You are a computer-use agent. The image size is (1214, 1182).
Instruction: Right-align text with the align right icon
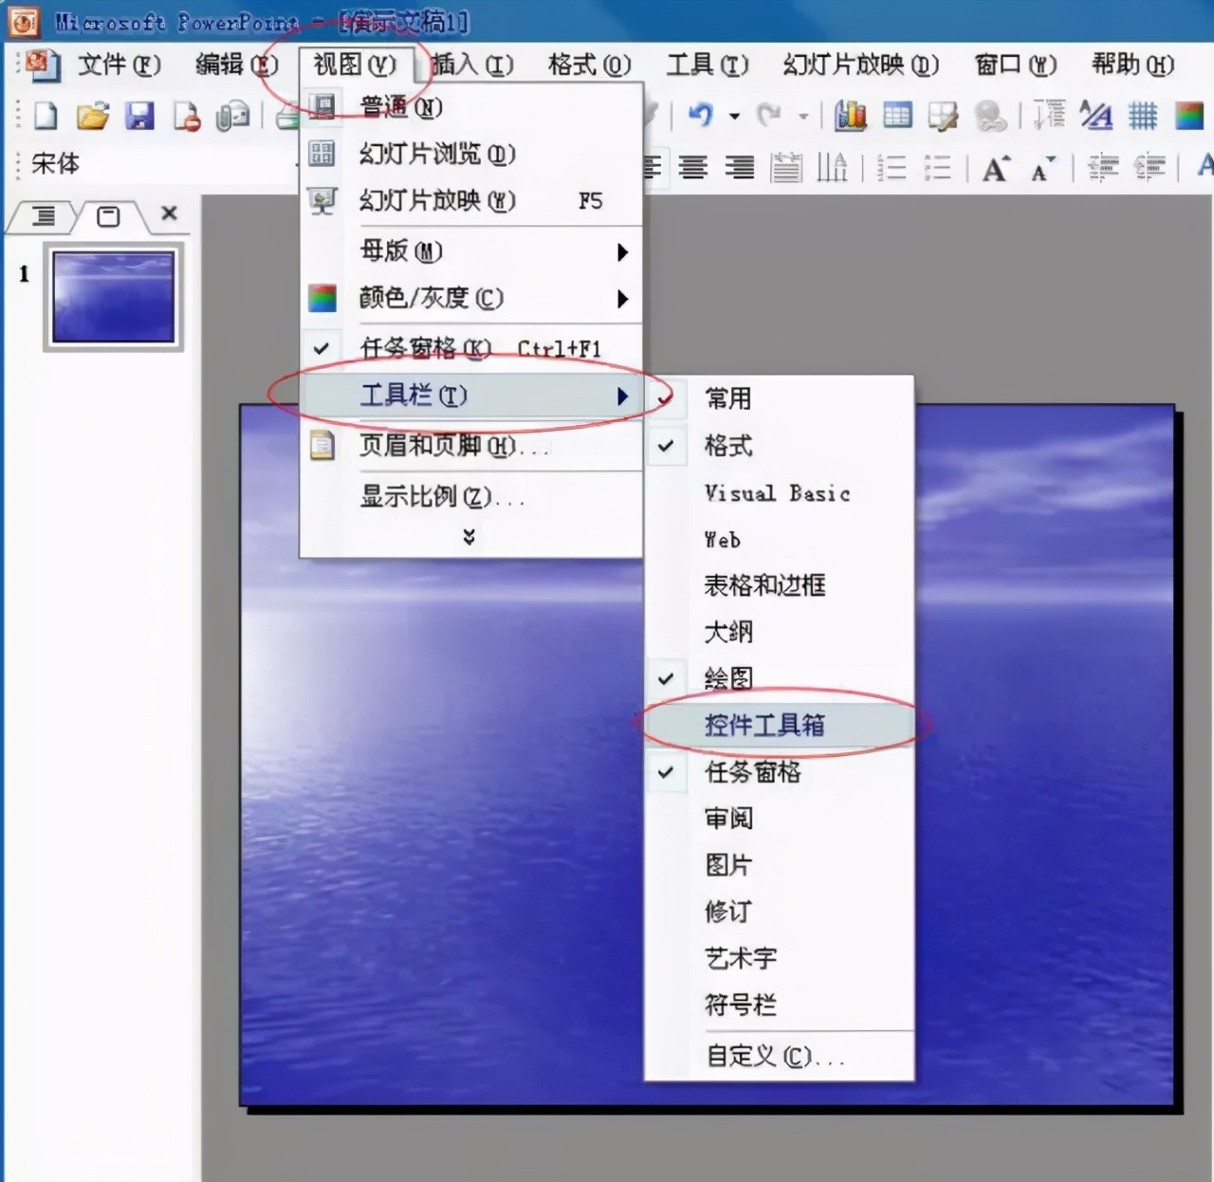click(740, 168)
